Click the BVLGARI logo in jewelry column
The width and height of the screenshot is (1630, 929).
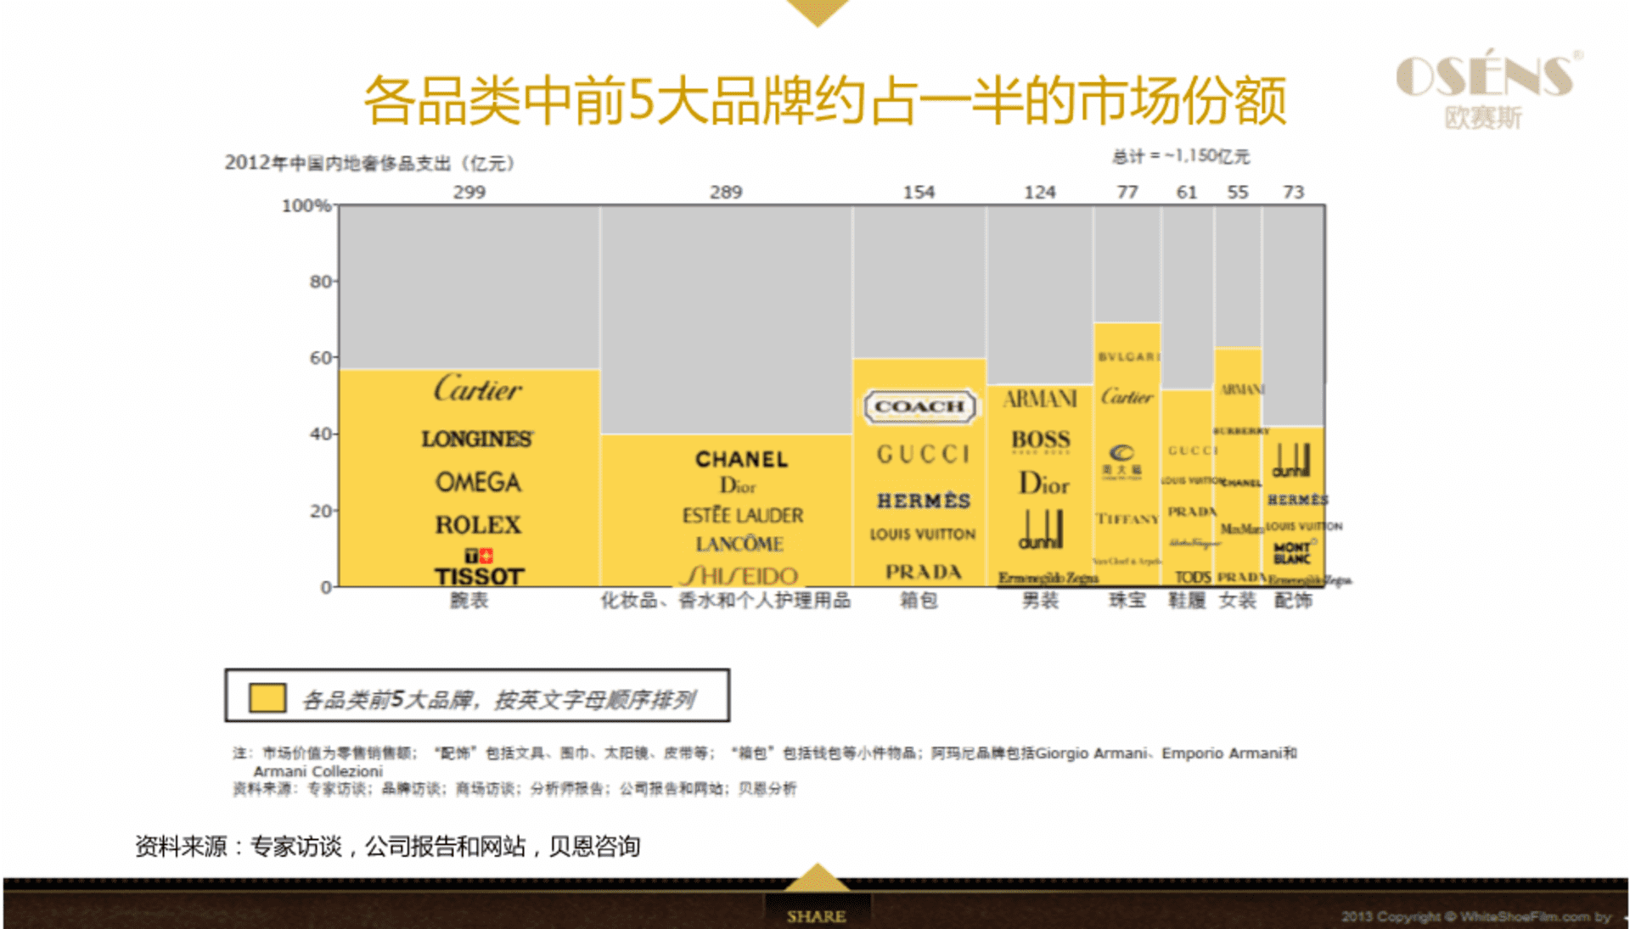(1128, 357)
